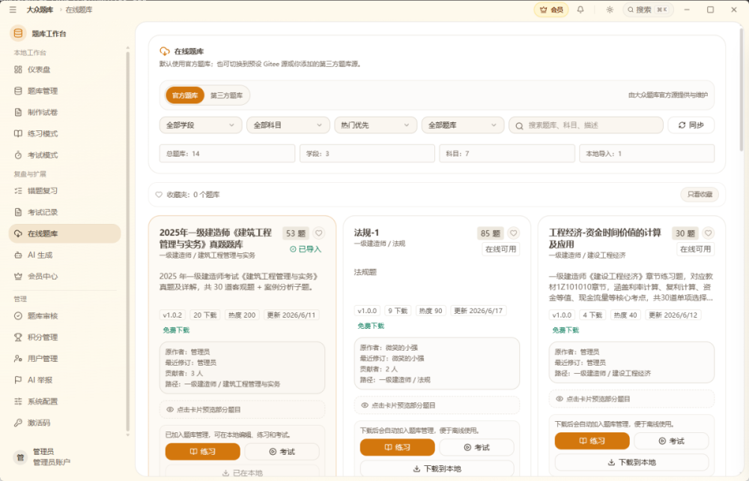The width and height of the screenshot is (749, 481).
Task: Click 下载到本地 on 法规-1 card
Action: click(437, 468)
